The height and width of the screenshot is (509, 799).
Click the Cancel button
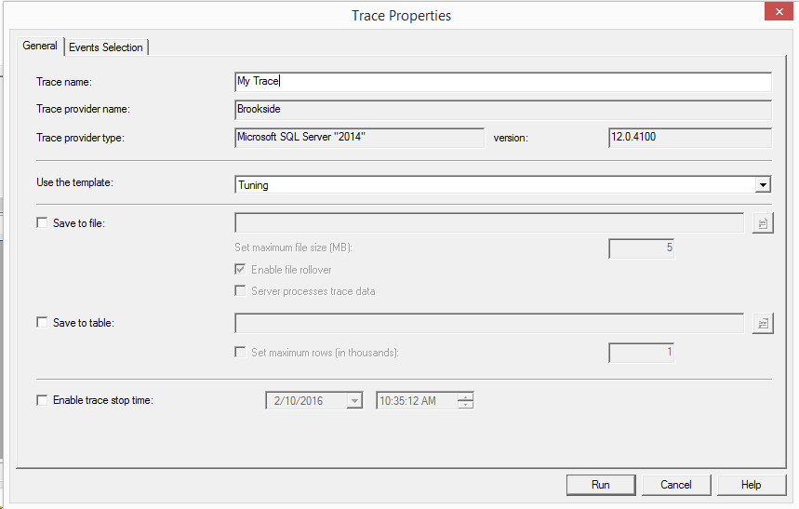tap(676, 485)
